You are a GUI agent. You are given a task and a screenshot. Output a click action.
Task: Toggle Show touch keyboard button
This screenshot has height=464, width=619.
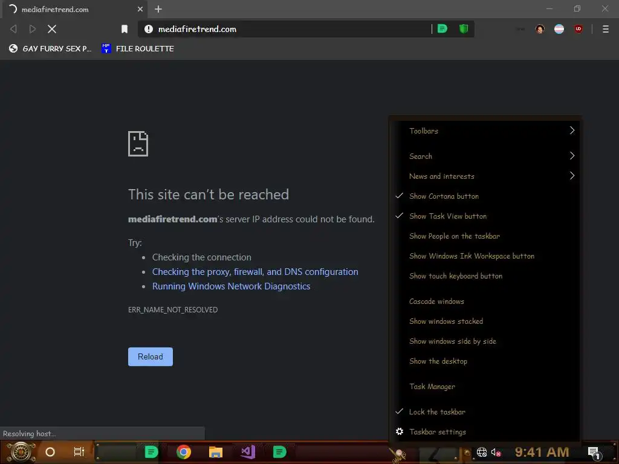pyautogui.click(x=485, y=275)
